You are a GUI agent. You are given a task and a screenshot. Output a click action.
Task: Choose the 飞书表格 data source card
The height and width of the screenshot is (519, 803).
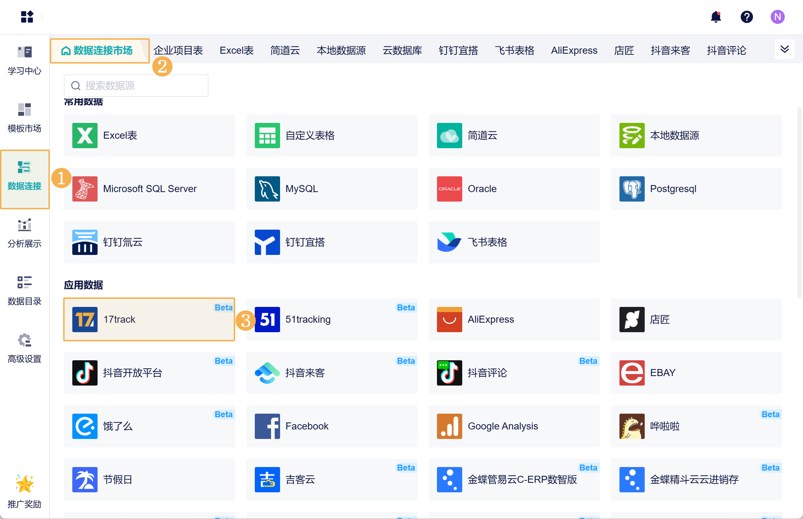point(514,242)
